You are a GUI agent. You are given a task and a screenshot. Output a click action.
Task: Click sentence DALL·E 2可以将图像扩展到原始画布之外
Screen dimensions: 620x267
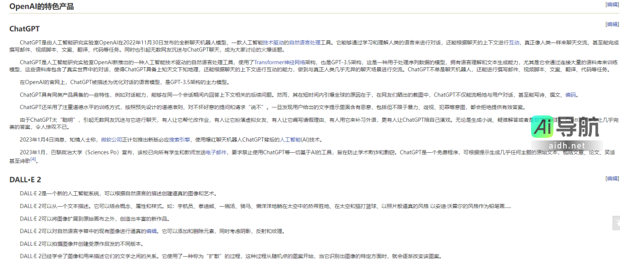coord(95,219)
